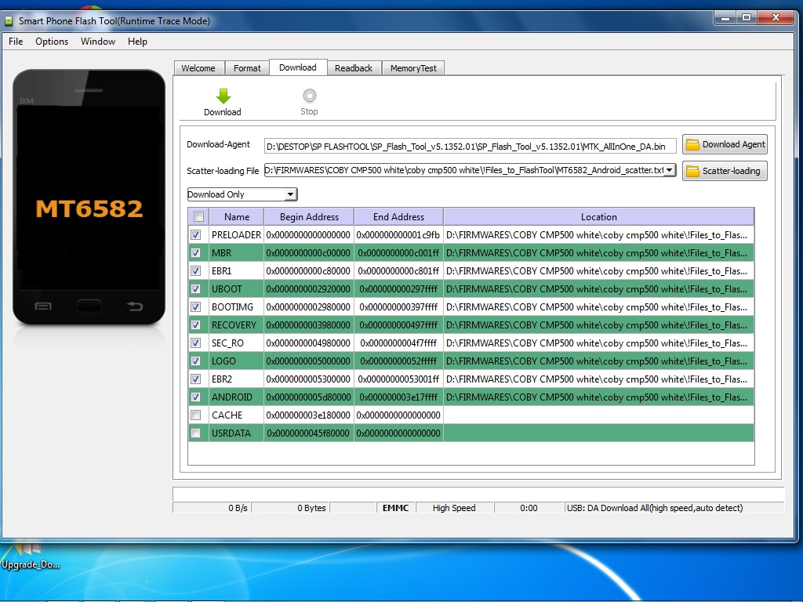Expand the Scatter-loading File path dropdown
The image size is (803, 602).
(x=669, y=170)
